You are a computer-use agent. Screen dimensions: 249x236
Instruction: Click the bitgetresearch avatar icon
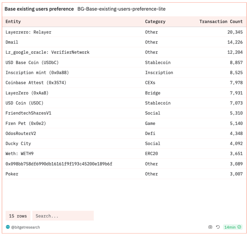pos(8,227)
